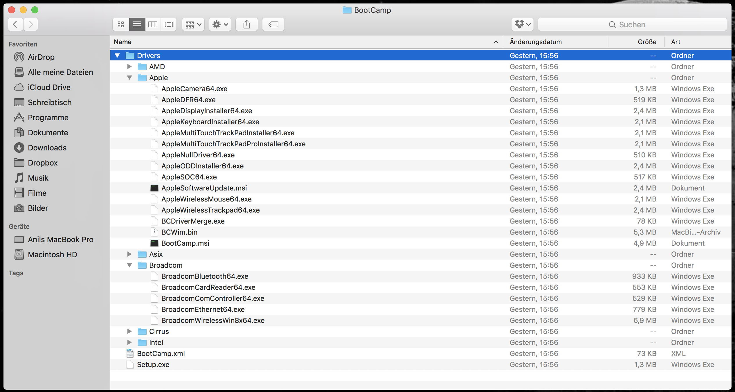
Task: Open Macintosh HD in sidebar
Action: click(52, 255)
